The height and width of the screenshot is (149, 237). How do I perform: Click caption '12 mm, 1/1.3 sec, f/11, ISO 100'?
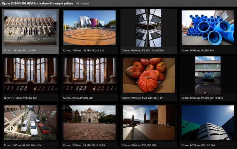click(20, 98)
